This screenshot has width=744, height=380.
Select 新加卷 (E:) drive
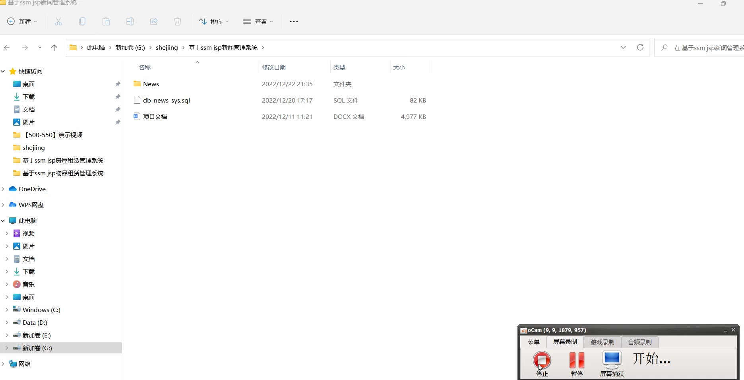(x=37, y=335)
